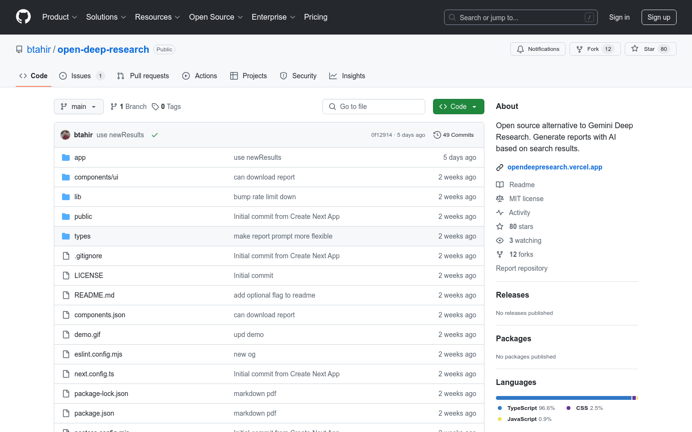Viewport: 692px width, 432px height.
Task: Open the Enterprise dropdown menu
Action: (x=273, y=17)
